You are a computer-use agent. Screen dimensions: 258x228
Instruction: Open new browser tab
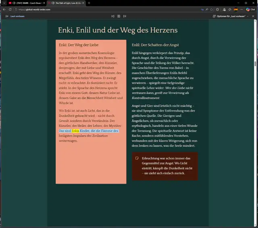tap(89, 3)
